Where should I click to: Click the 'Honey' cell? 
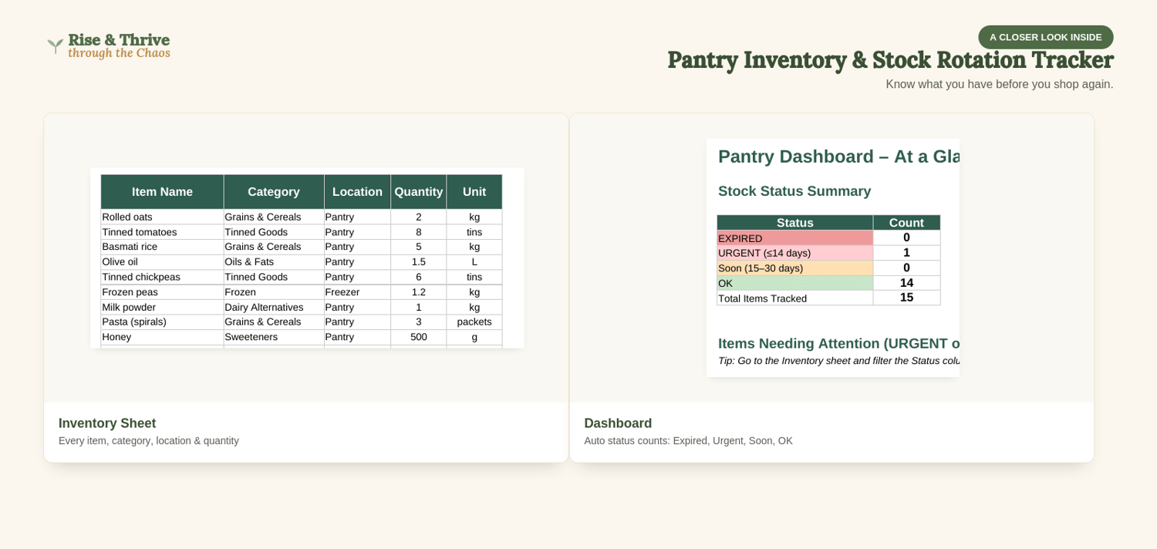[162, 337]
